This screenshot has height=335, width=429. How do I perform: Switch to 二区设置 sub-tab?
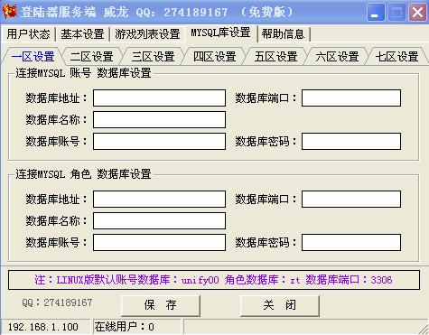pyautogui.click(x=91, y=57)
